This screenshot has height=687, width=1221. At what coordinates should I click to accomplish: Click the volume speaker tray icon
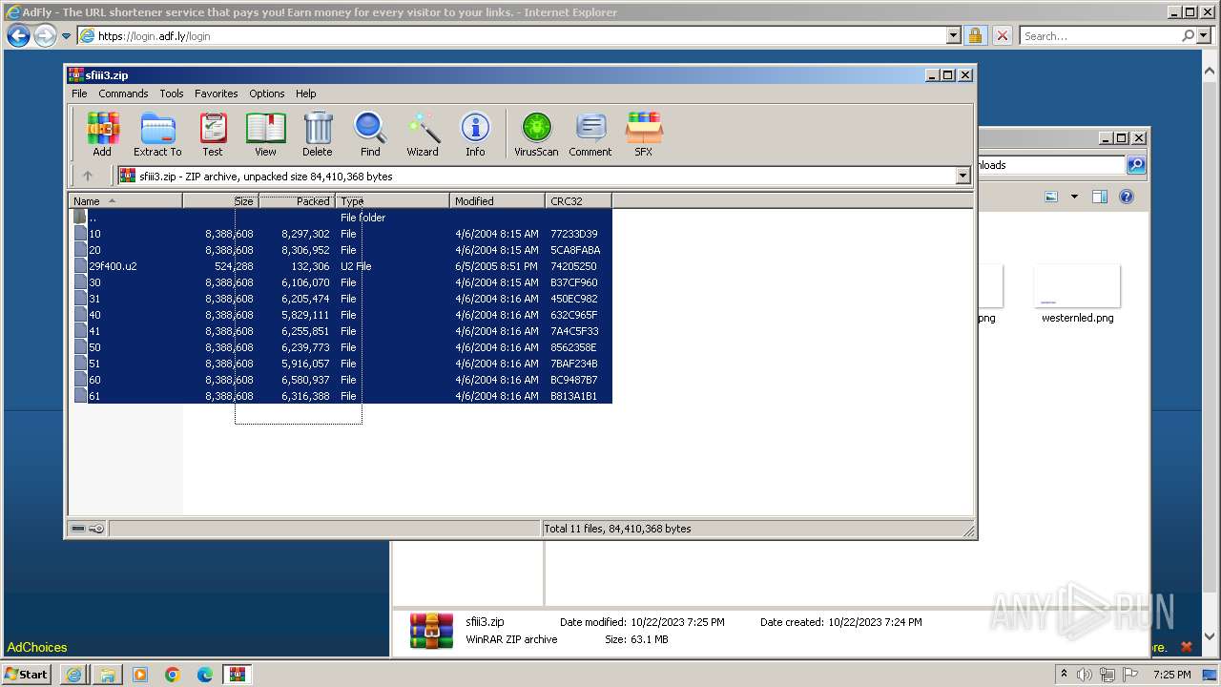click(x=1085, y=675)
